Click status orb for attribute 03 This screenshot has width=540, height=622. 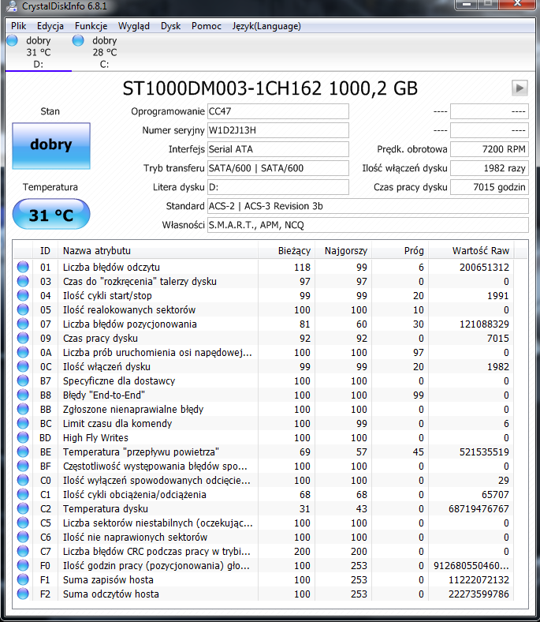point(23,281)
